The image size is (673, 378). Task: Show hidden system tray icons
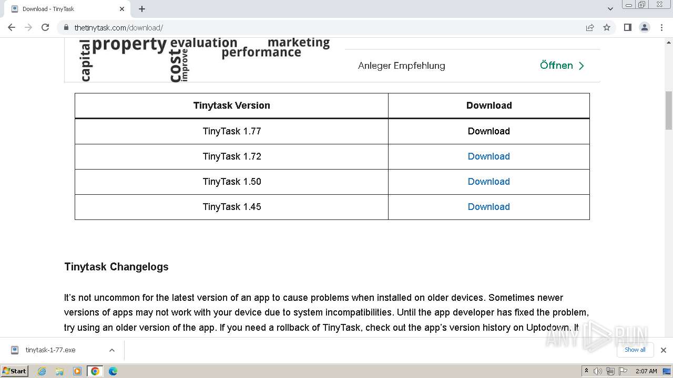tap(586, 371)
